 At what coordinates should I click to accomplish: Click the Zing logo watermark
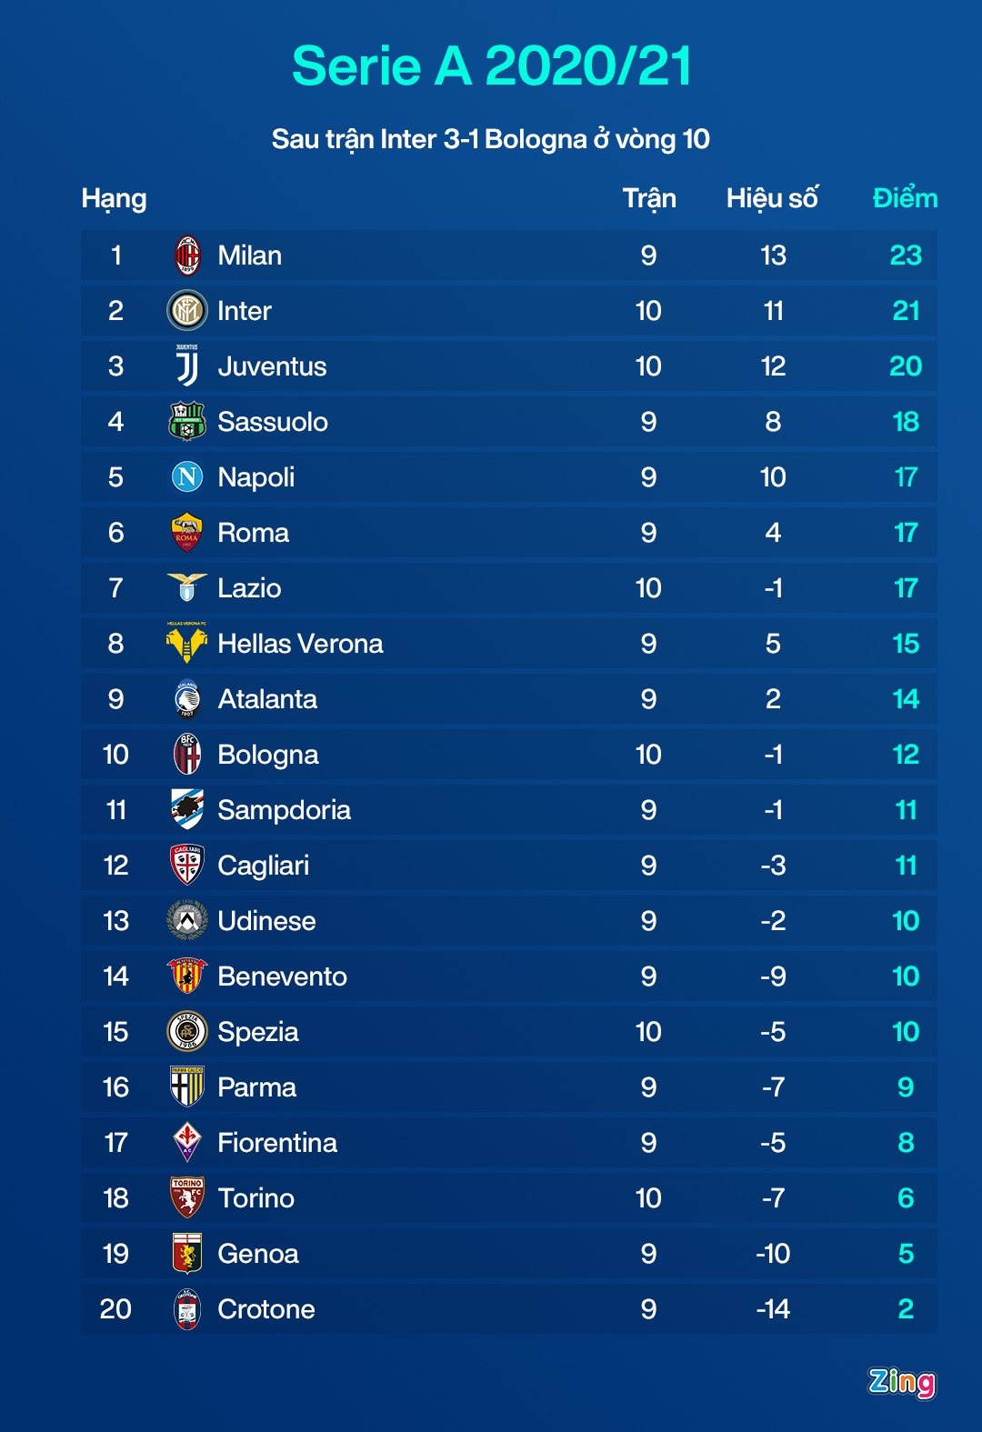tap(901, 1382)
